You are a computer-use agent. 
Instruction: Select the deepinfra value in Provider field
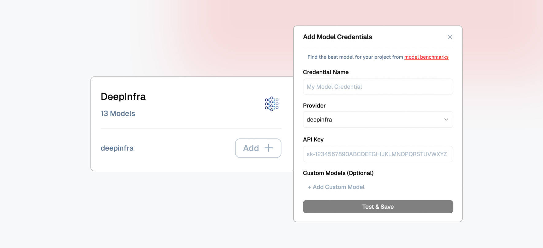(319, 120)
